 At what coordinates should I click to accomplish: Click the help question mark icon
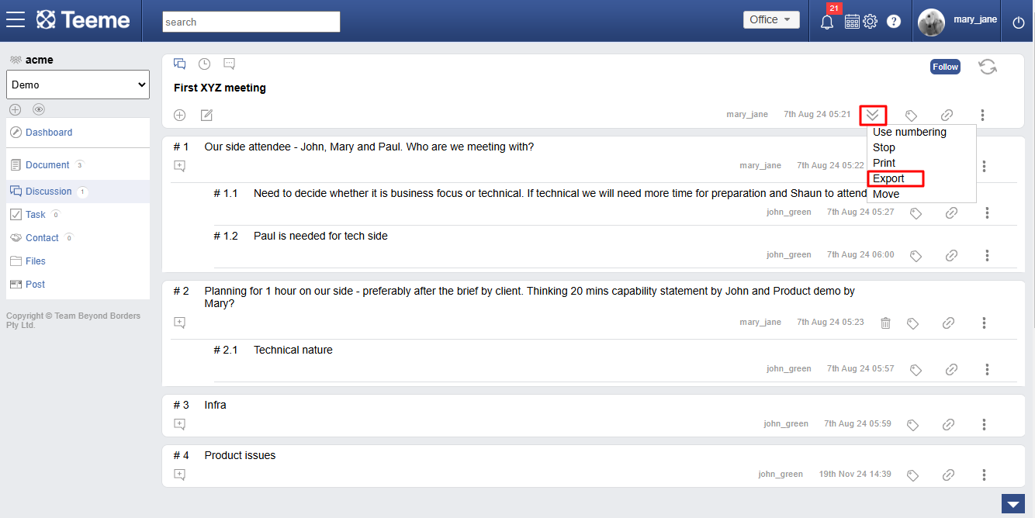(894, 22)
